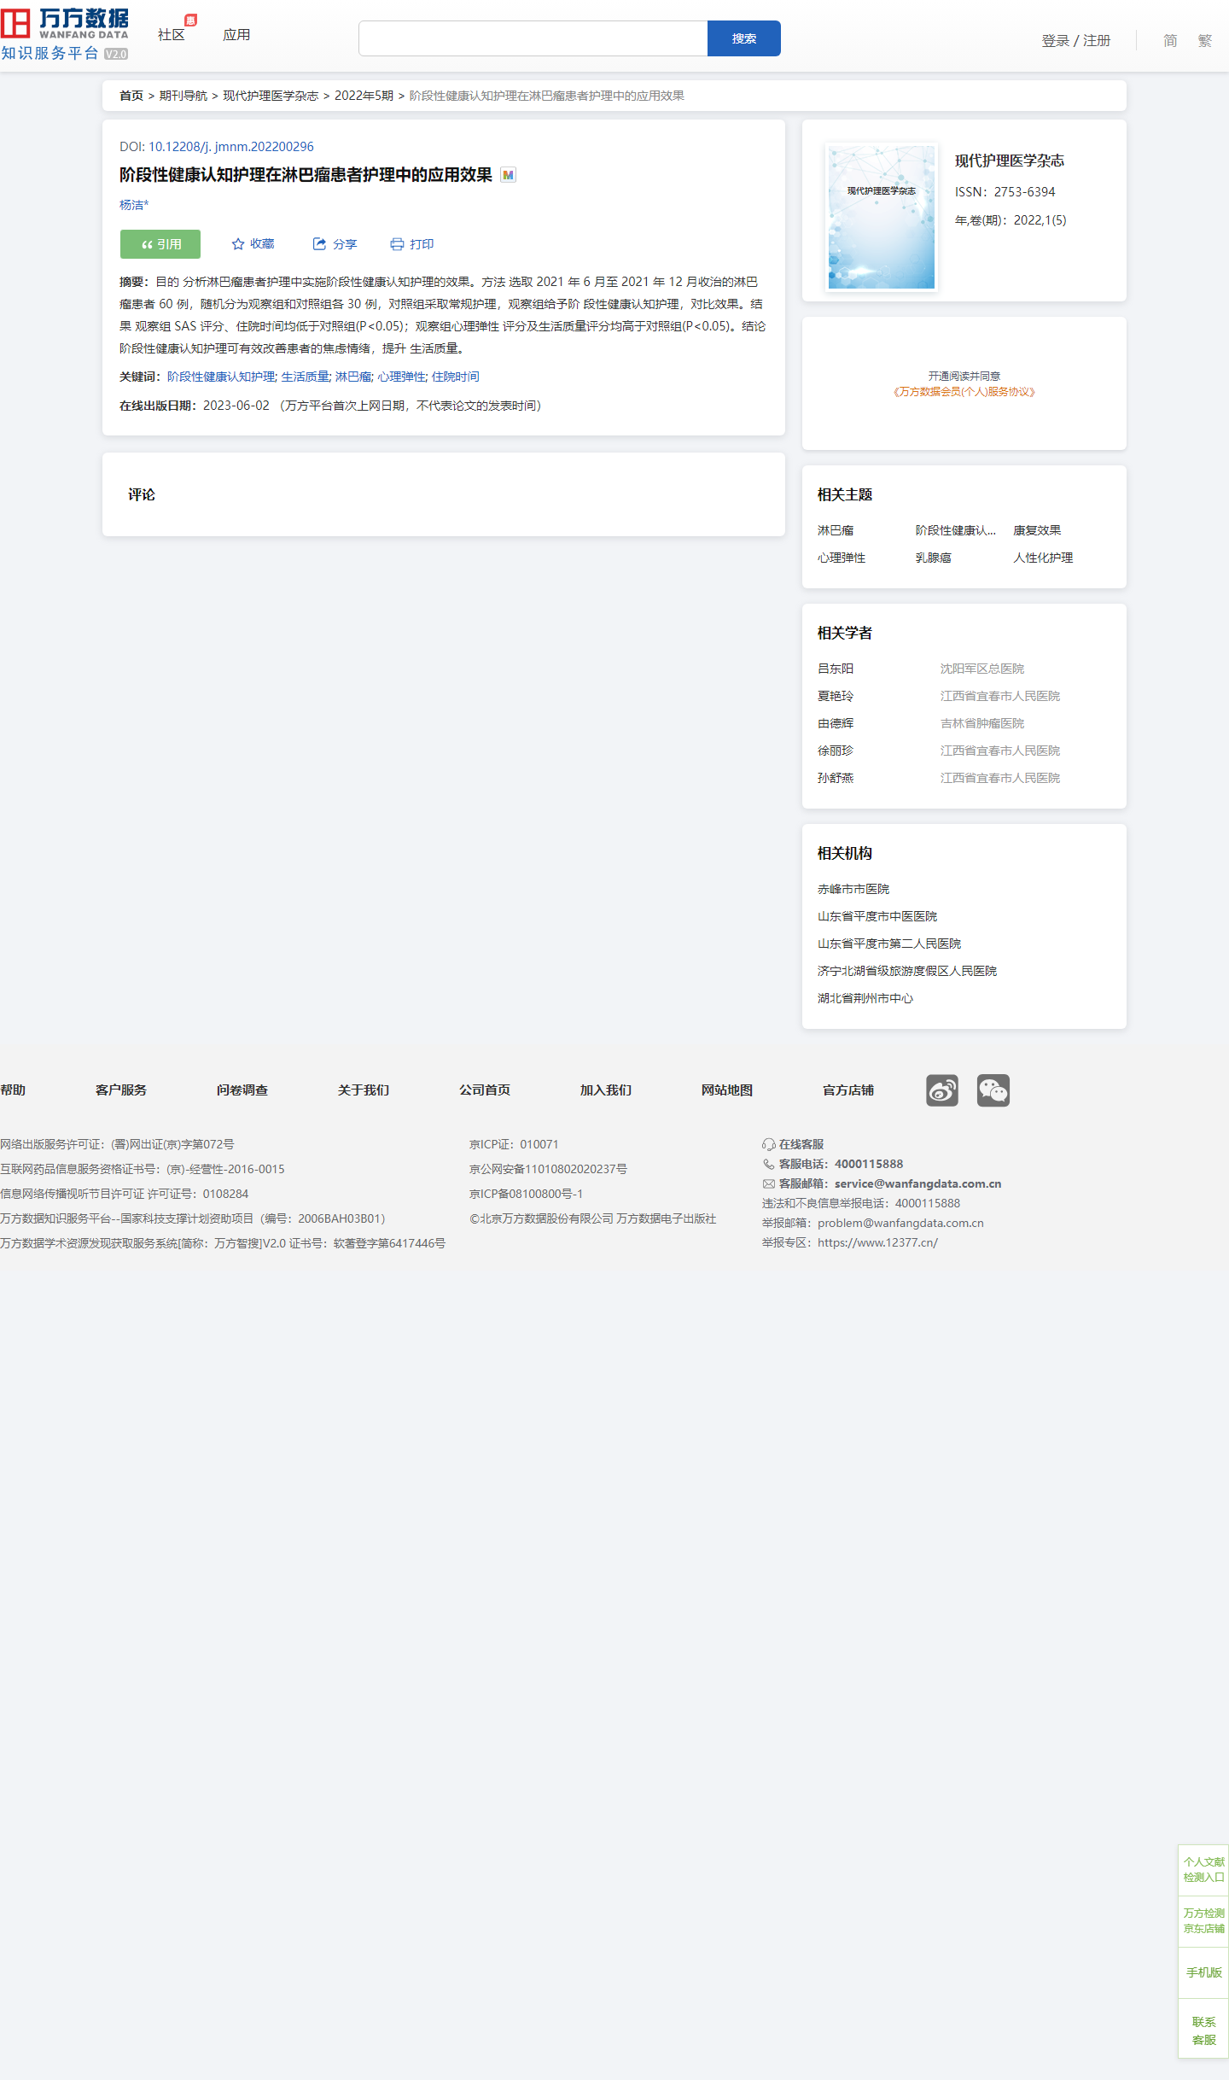Click 登录 / 注册 login link
1229x2080 pixels.
tap(1076, 41)
